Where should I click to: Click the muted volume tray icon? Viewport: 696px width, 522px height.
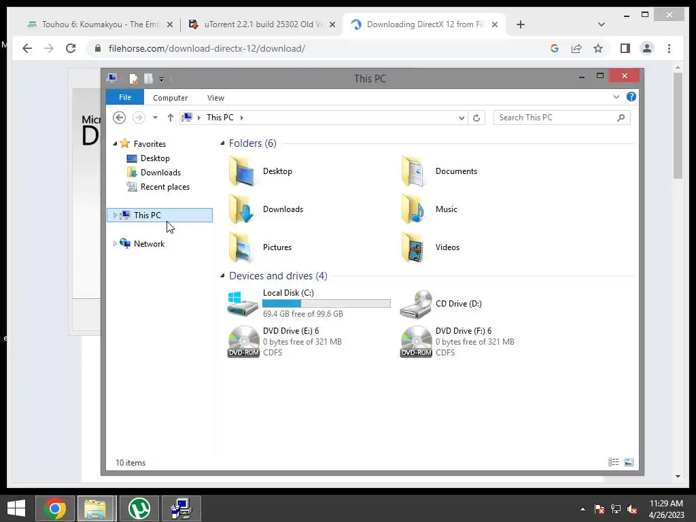(x=633, y=509)
